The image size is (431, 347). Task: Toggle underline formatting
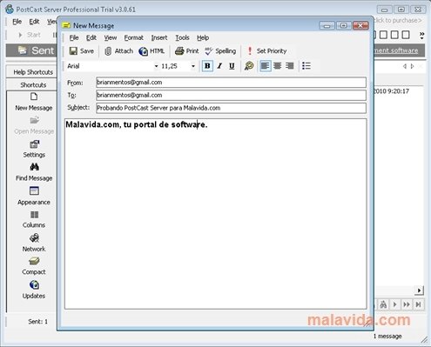tap(232, 66)
